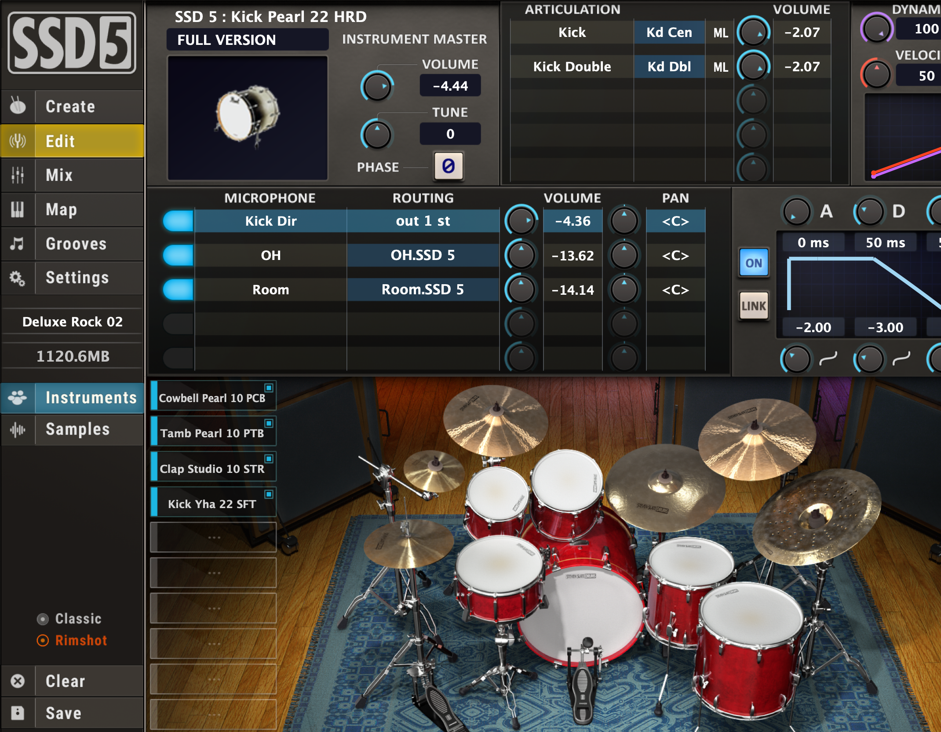Viewport: 941px width, 732px height.
Task: Open the Mix panel via faders icon
Action: pyautogui.click(x=18, y=175)
